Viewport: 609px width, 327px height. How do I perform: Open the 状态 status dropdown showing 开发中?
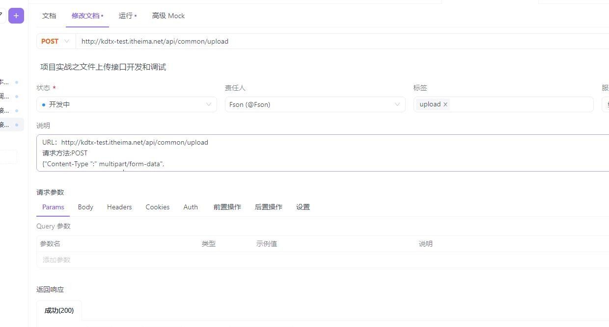(126, 104)
